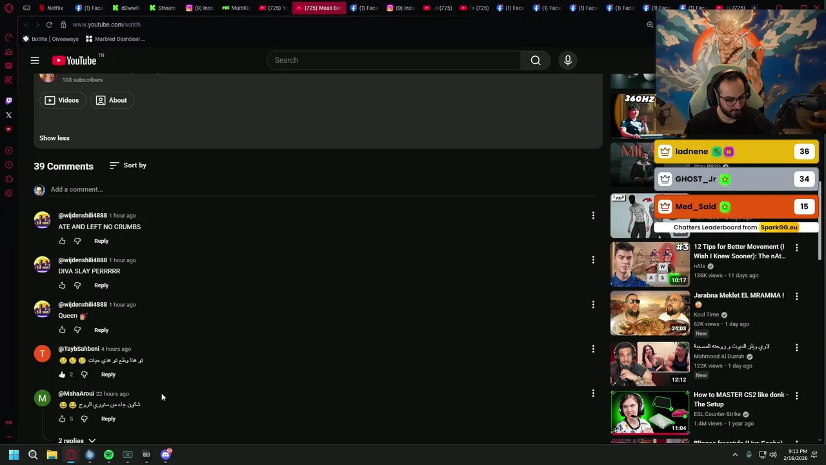Screen dimensions: 826x465
Task: Open Discord from the taskbar
Action: click(x=166, y=455)
